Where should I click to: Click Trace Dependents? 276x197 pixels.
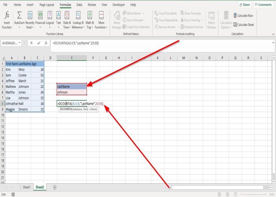click(166, 20)
